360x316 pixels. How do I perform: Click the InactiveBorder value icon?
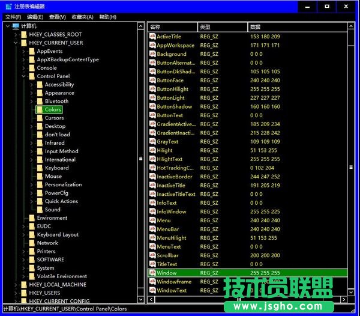[152, 177]
